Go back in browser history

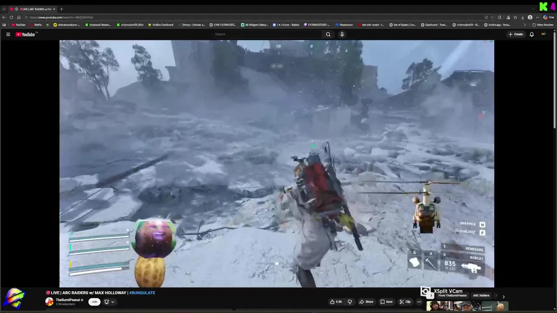pyautogui.click(x=4, y=17)
